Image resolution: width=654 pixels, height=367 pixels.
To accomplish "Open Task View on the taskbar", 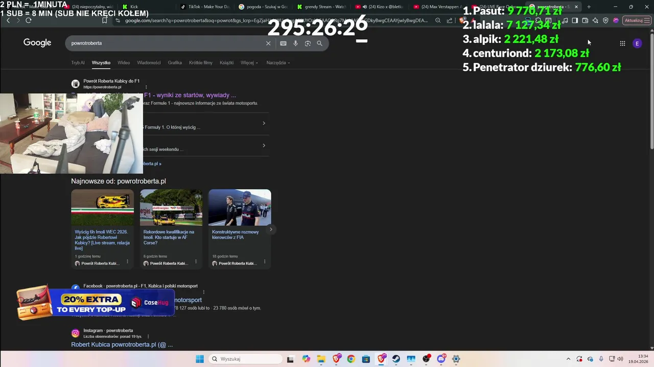I will pos(290,359).
